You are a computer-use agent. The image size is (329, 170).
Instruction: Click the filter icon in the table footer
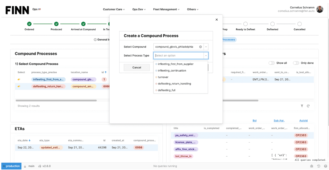tap(302, 106)
